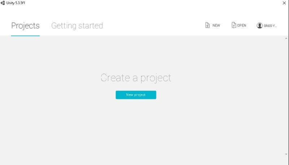Click the user account avatar icon
This screenshot has height=165, width=289.
259,25
